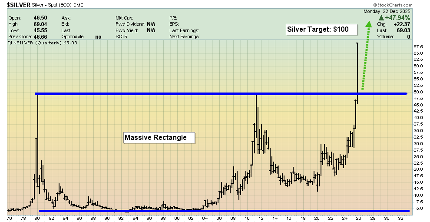Click the tall 2025 breakout bar

point(357,65)
